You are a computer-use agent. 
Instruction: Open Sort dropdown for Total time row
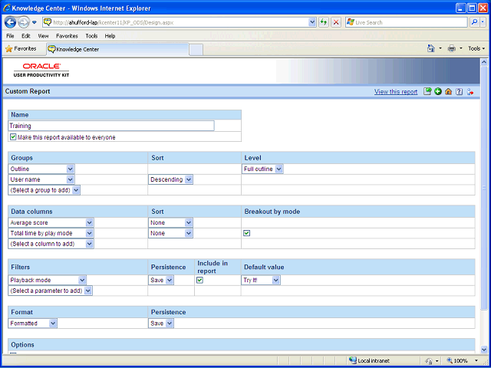point(170,233)
